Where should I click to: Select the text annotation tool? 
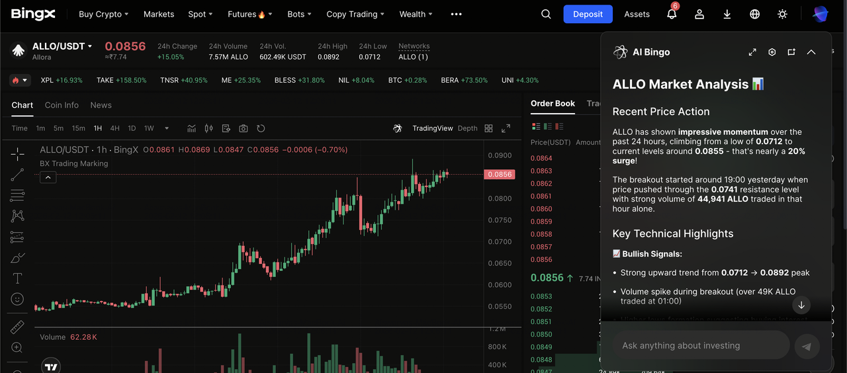point(17,278)
